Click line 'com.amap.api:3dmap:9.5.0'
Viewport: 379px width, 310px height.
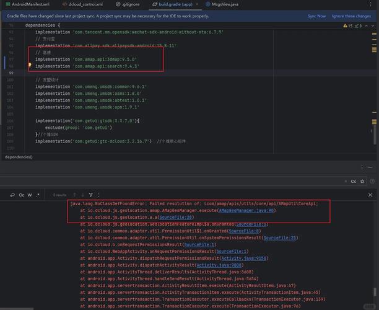86,60
